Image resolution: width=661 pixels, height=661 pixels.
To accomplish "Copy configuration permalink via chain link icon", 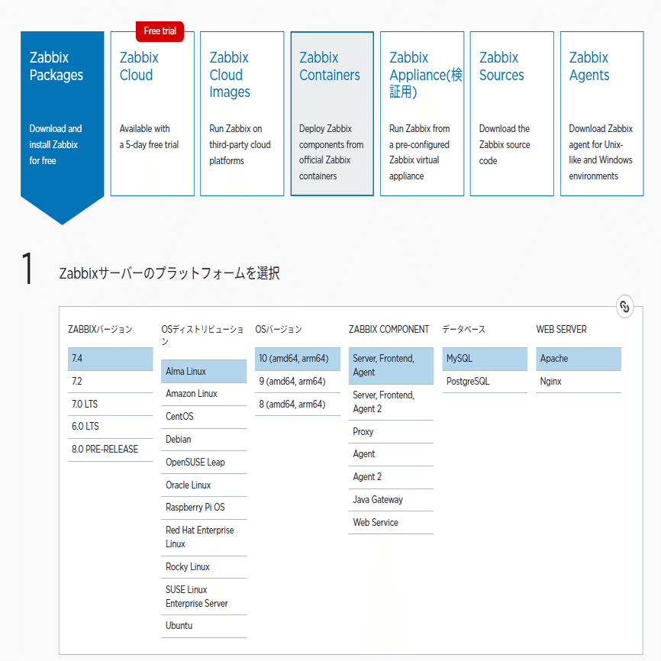I will click(624, 305).
